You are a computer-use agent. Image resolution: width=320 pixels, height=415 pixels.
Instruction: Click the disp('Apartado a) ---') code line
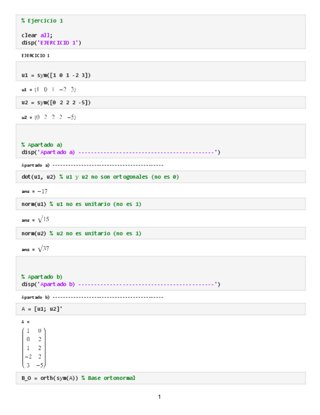[x=121, y=152]
